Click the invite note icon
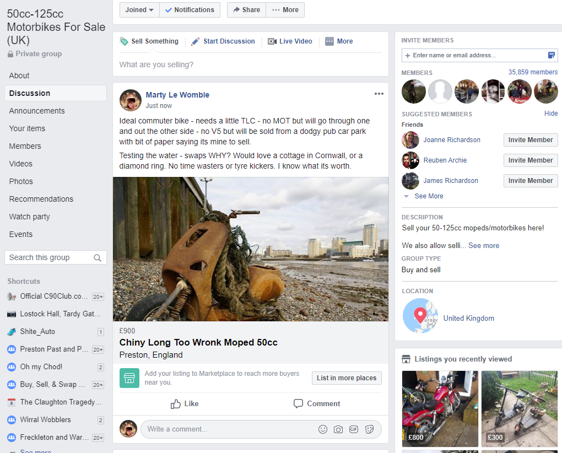562x453 pixels. coord(551,55)
